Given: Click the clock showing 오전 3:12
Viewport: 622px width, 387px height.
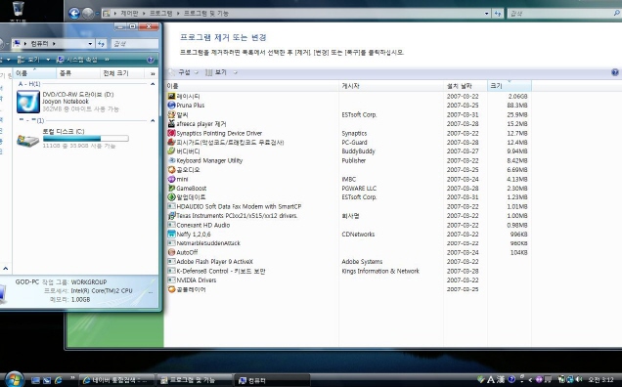Looking at the screenshot, I should click(x=601, y=380).
